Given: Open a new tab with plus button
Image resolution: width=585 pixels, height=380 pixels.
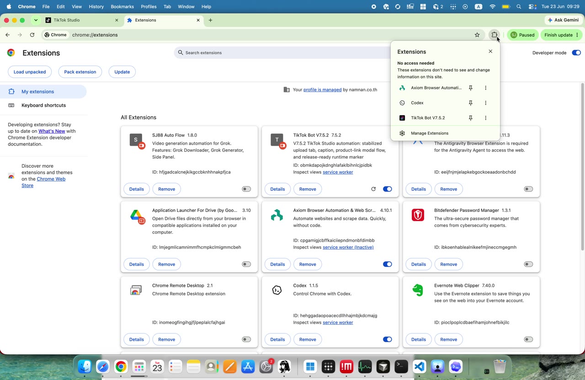Looking at the screenshot, I should pyautogui.click(x=210, y=20).
